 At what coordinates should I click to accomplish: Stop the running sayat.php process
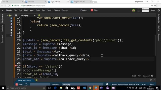(19, 84)
